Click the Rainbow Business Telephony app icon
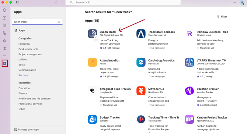247x134 pixels. pyautogui.click(x=189, y=33)
